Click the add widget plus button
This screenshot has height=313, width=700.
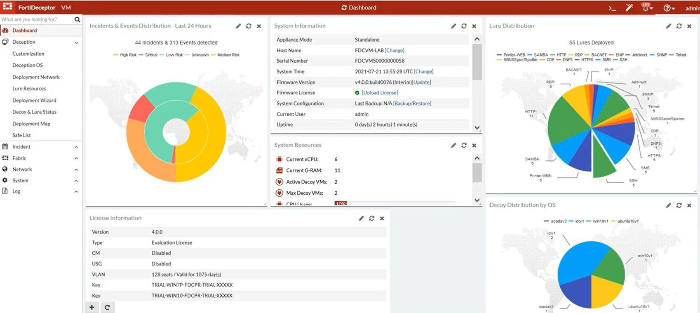pyautogui.click(x=92, y=307)
